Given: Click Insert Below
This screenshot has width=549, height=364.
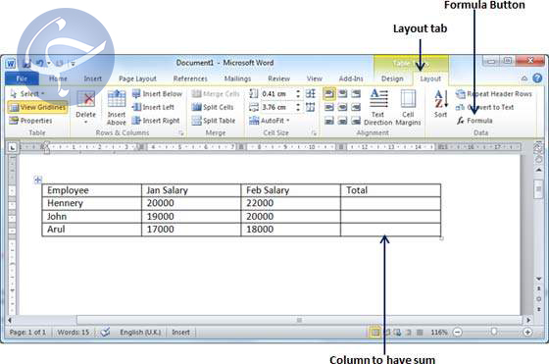Looking at the screenshot, I should [x=157, y=94].
